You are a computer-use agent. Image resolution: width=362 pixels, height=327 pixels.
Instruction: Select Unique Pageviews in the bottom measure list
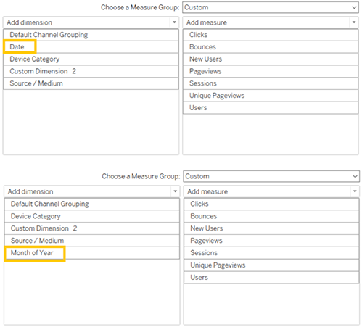pyautogui.click(x=271, y=265)
